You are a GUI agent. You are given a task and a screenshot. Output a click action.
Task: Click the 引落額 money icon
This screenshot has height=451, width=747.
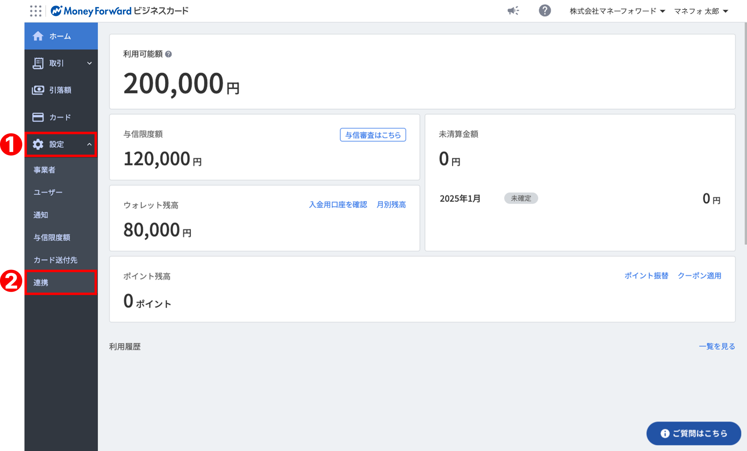[x=38, y=90]
